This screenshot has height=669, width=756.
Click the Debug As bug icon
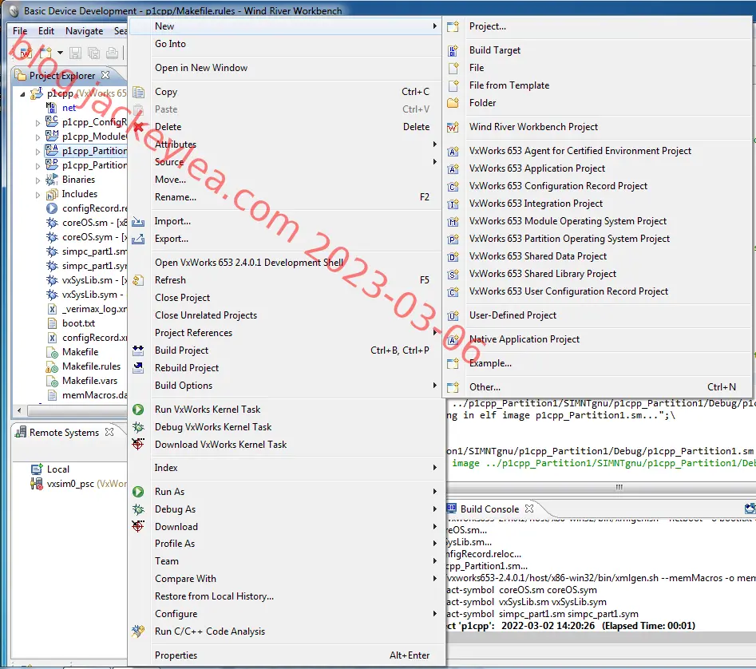(138, 509)
